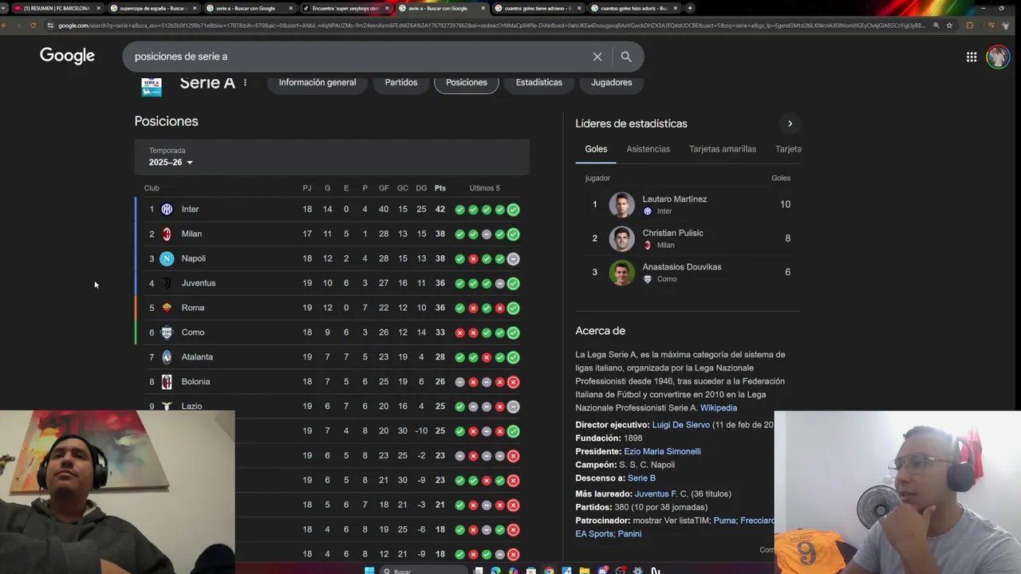
Task: Click the Juventus club crest
Action: [167, 284]
